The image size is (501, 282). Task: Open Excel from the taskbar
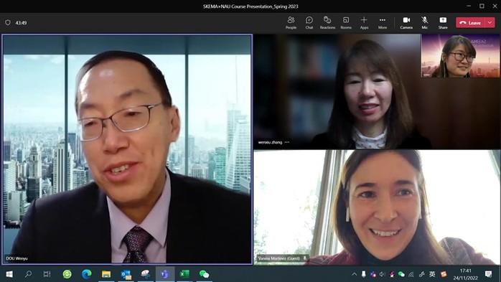pos(184,274)
